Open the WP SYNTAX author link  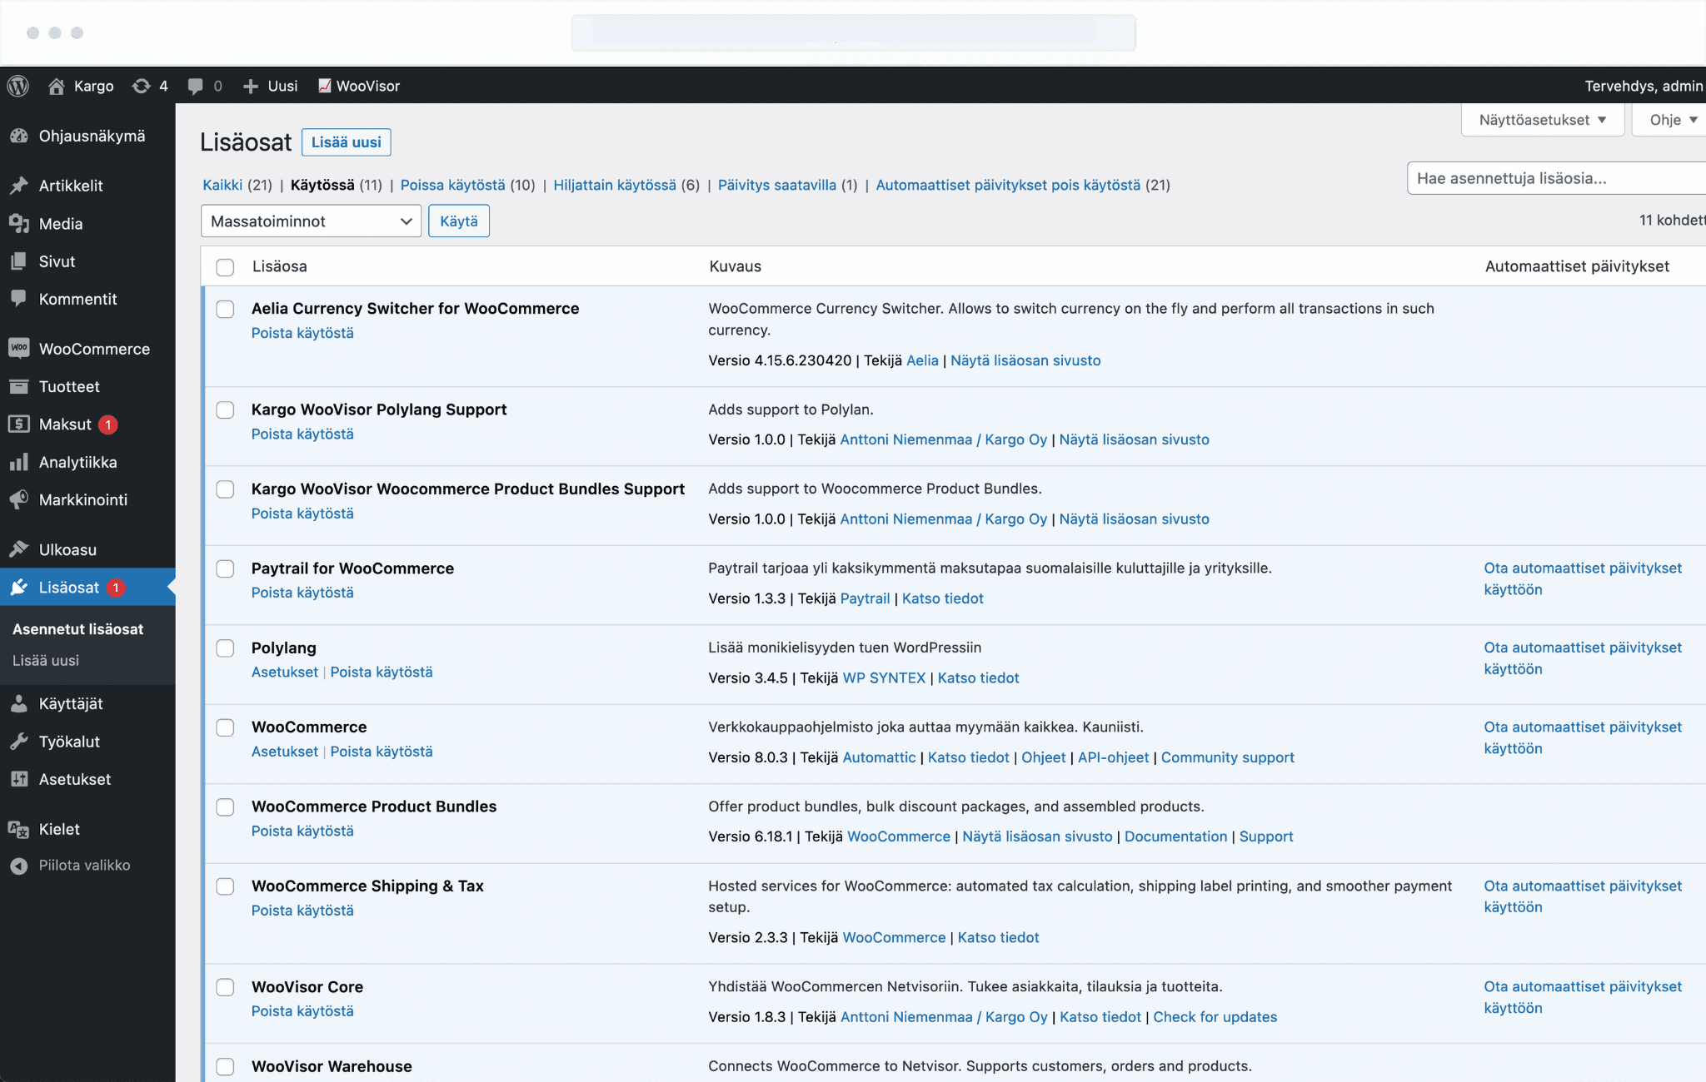(884, 677)
